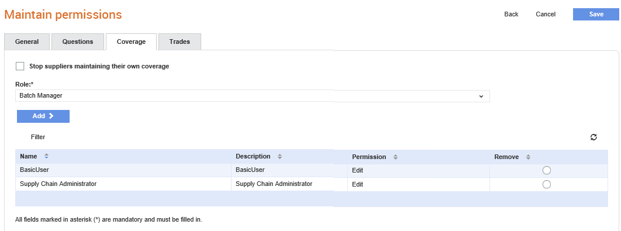
Task: Open the Questions tab
Action: (78, 42)
